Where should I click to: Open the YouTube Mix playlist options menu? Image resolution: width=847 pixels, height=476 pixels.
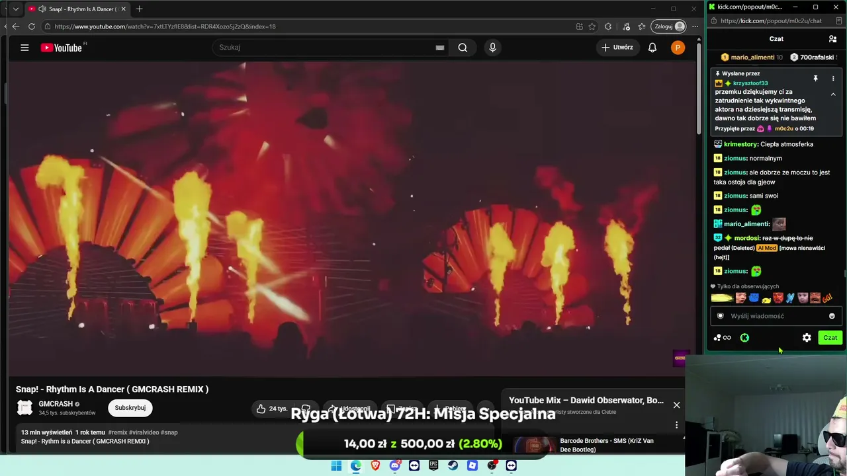[x=676, y=425]
